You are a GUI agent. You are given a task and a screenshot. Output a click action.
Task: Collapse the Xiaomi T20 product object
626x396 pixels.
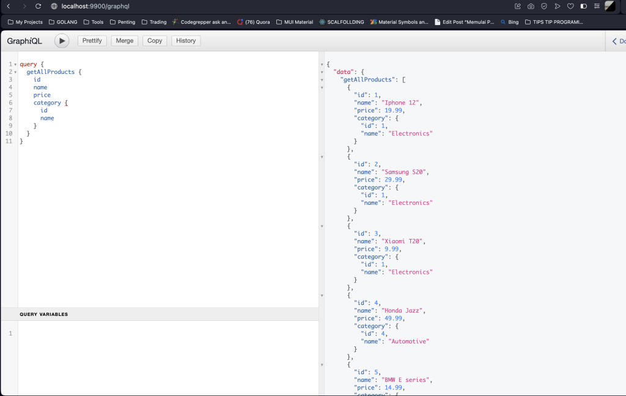coord(322,226)
